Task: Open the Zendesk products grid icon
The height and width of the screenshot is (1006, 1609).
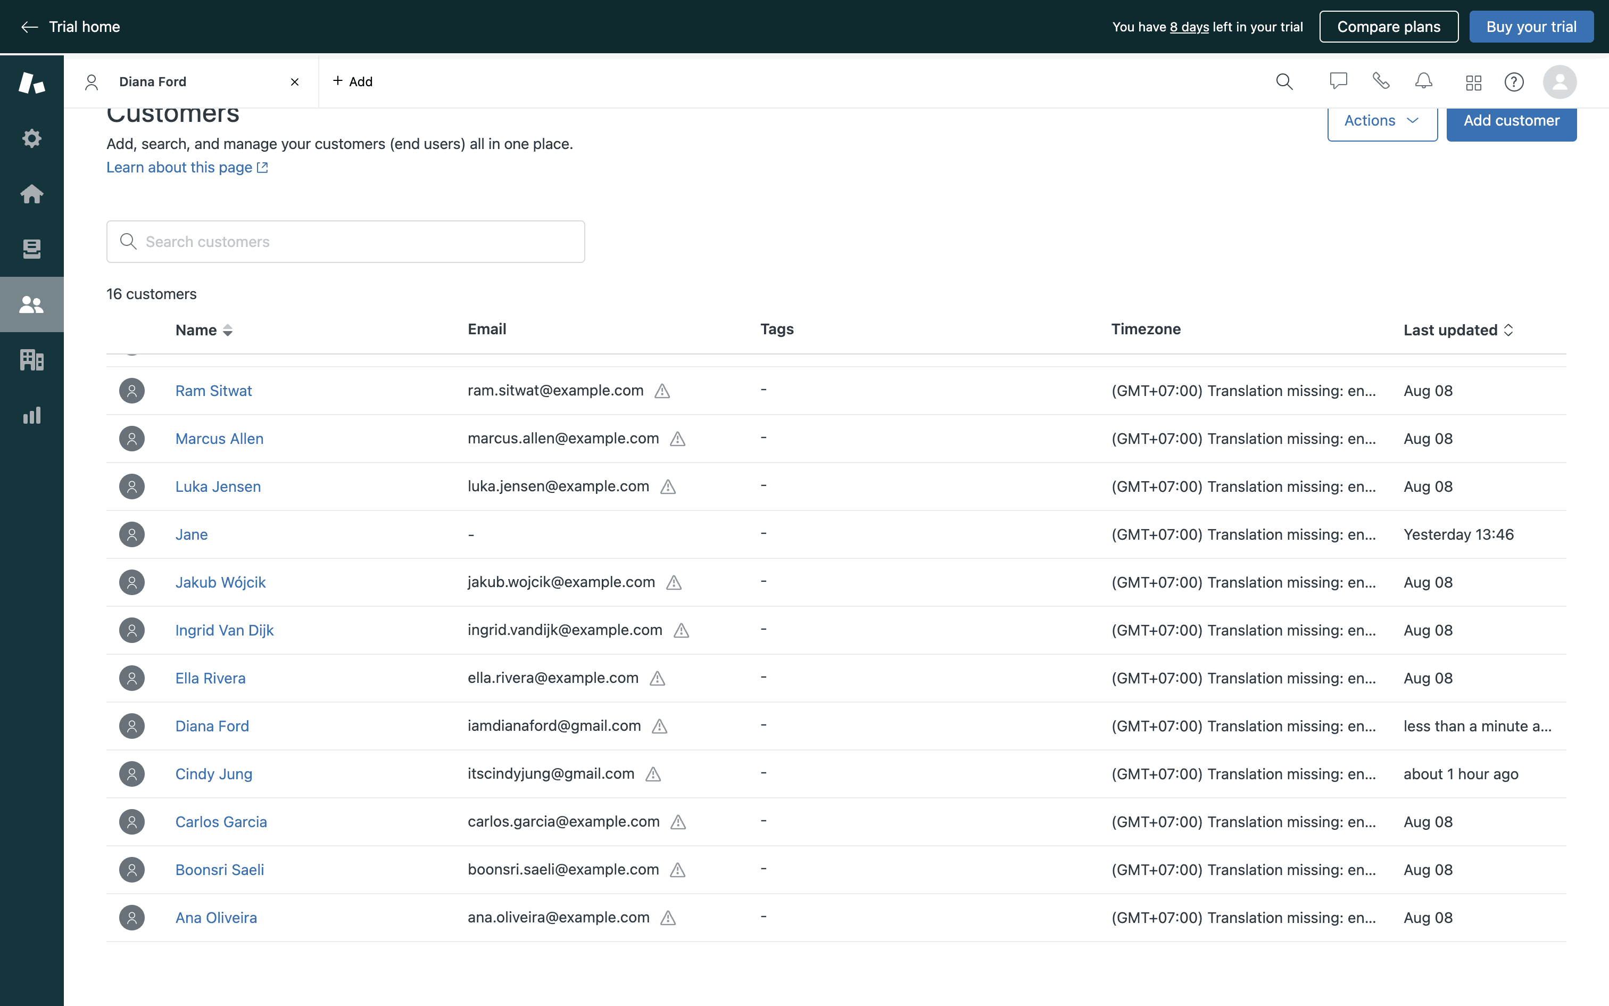Action: coord(1473,82)
